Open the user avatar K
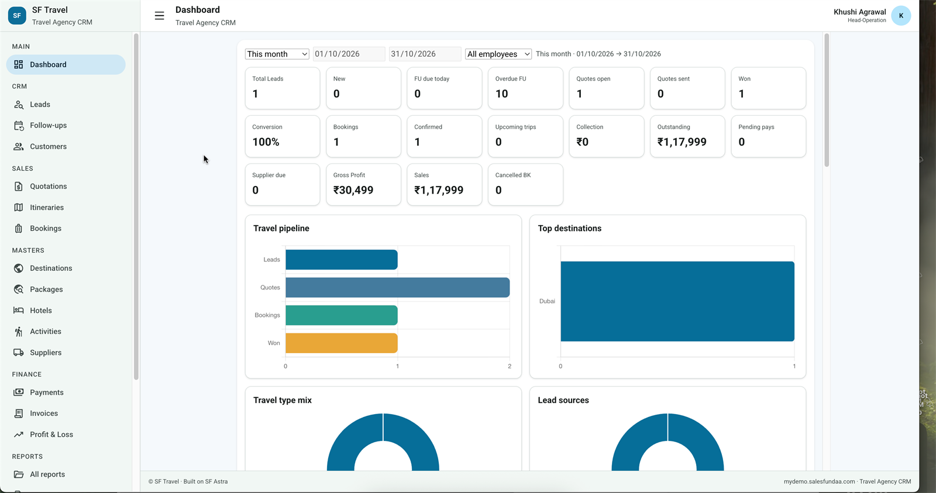 pos(901,16)
